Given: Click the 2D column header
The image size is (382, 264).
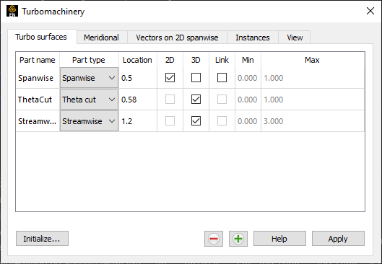Looking at the screenshot, I should click(170, 60).
